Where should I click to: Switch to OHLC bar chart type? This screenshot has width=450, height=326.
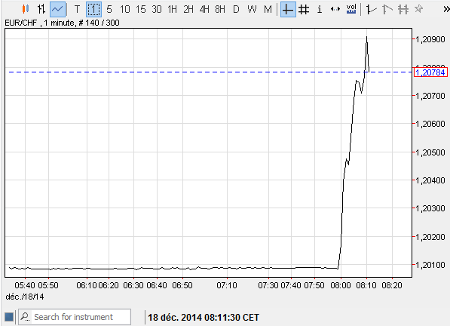pyautogui.click(x=41, y=9)
